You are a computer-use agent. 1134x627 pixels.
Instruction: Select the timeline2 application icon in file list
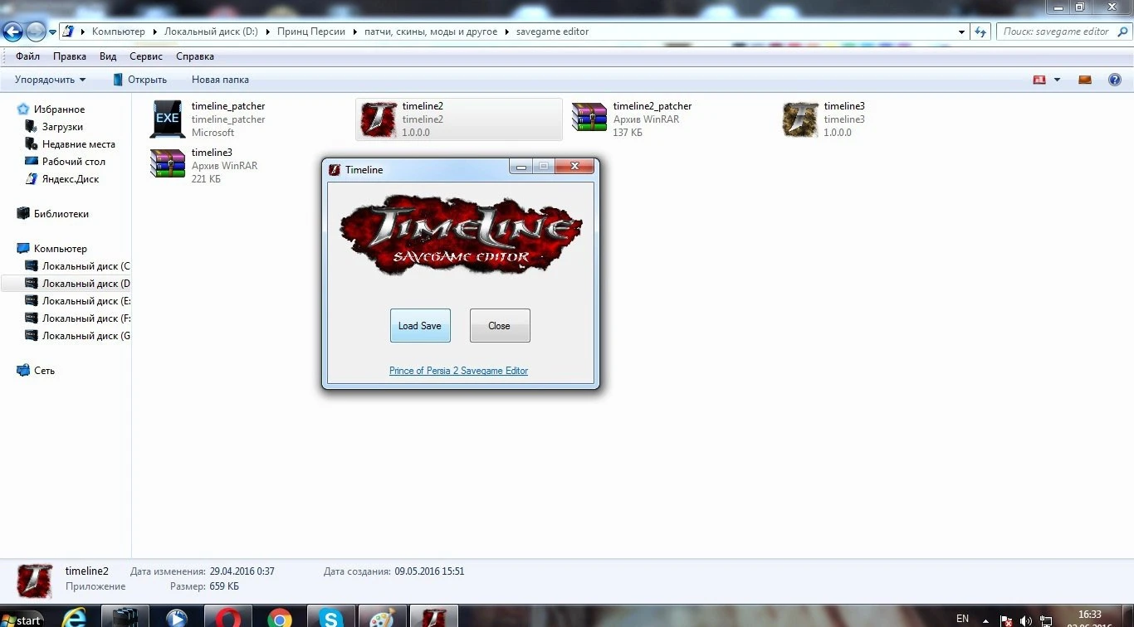click(x=379, y=119)
